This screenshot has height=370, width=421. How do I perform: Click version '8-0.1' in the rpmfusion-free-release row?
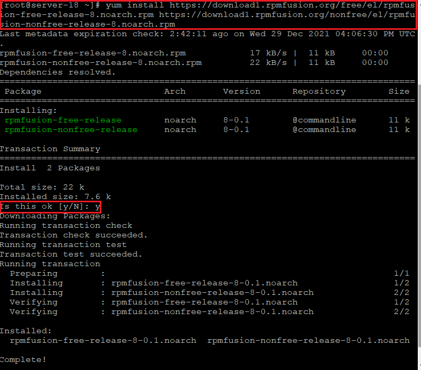click(x=236, y=120)
